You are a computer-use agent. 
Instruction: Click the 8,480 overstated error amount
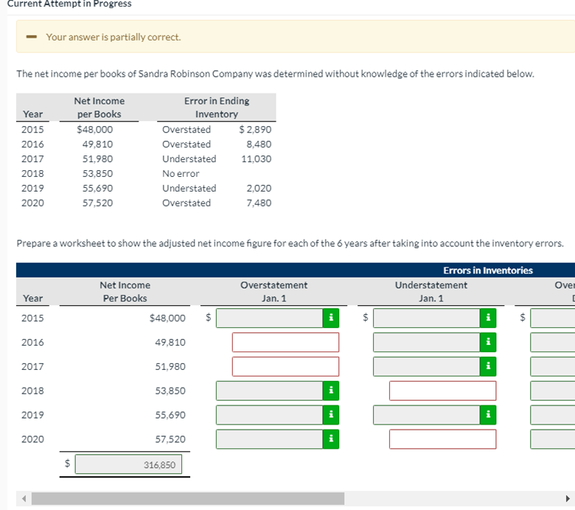pyautogui.click(x=259, y=144)
